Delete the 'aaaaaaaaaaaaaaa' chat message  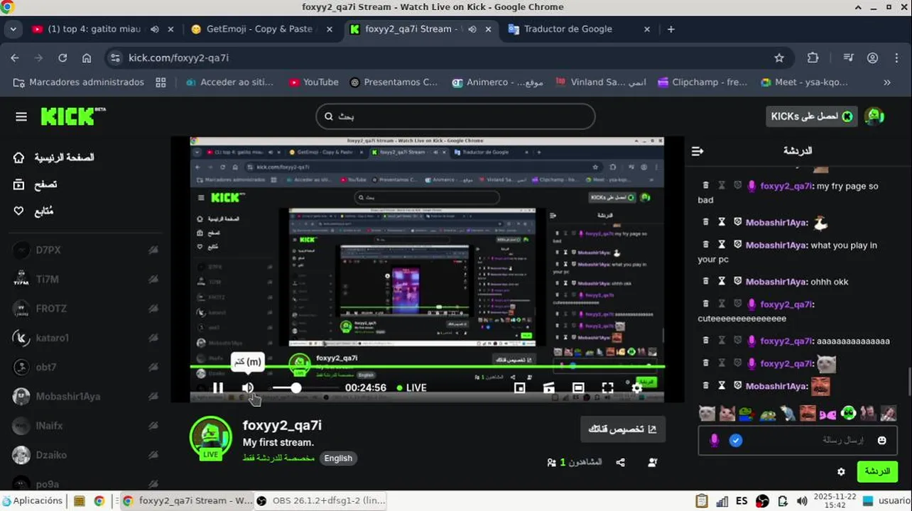pyautogui.click(x=705, y=341)
